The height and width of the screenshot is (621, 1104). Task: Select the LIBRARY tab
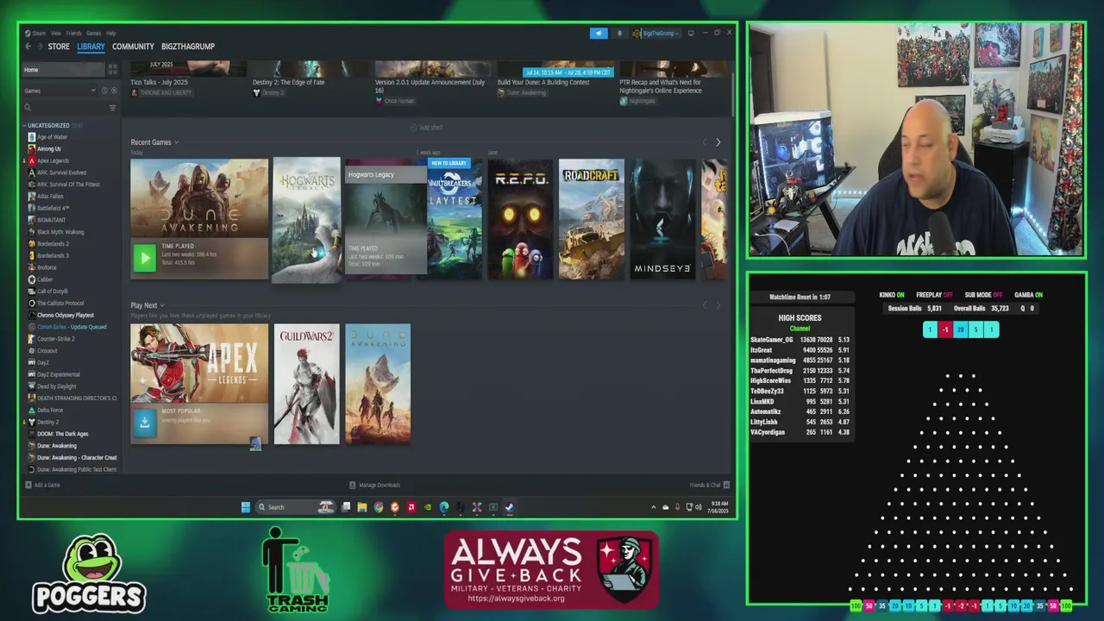91,47
